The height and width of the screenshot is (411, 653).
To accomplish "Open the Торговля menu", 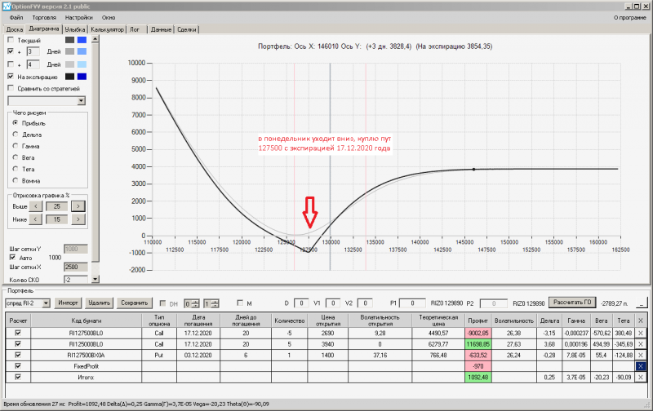I will (44, 17).
